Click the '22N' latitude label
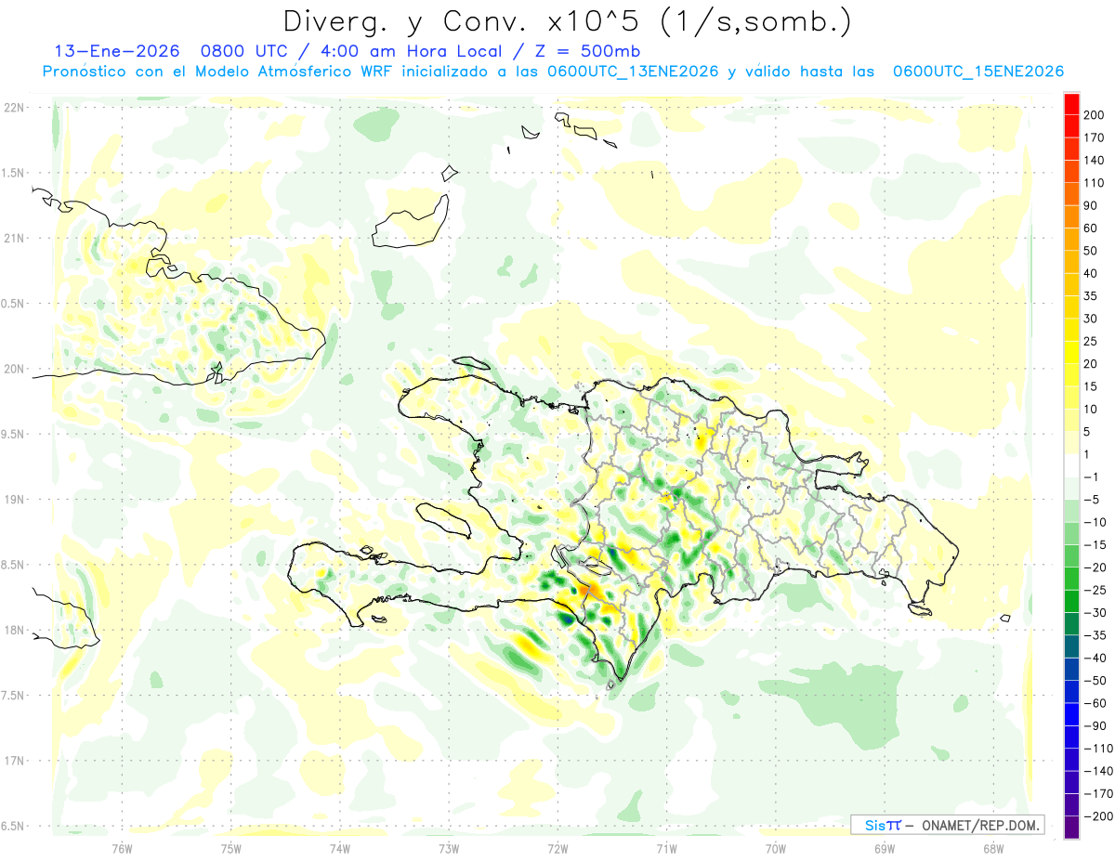 click(x=15, y=108)
